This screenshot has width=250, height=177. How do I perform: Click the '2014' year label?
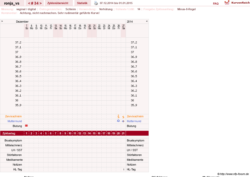130,22
